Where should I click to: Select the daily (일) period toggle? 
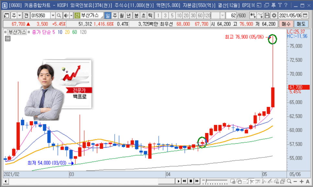coord(108,15)
